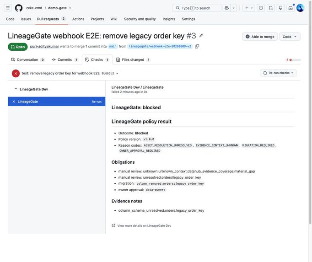Open the Pull requests tab
The height and width of the screenshot is (262, 312).
[51, 19]
